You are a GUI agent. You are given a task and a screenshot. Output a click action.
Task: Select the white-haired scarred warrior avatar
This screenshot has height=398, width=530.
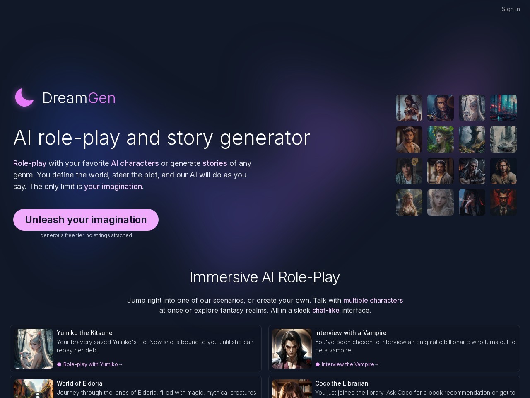472,171
